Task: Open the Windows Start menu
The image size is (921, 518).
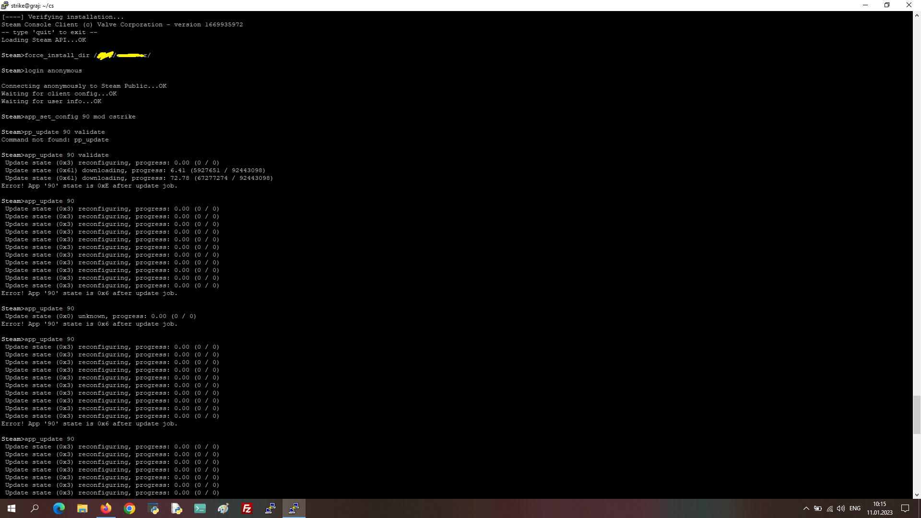Action: [x=12, y=508]
